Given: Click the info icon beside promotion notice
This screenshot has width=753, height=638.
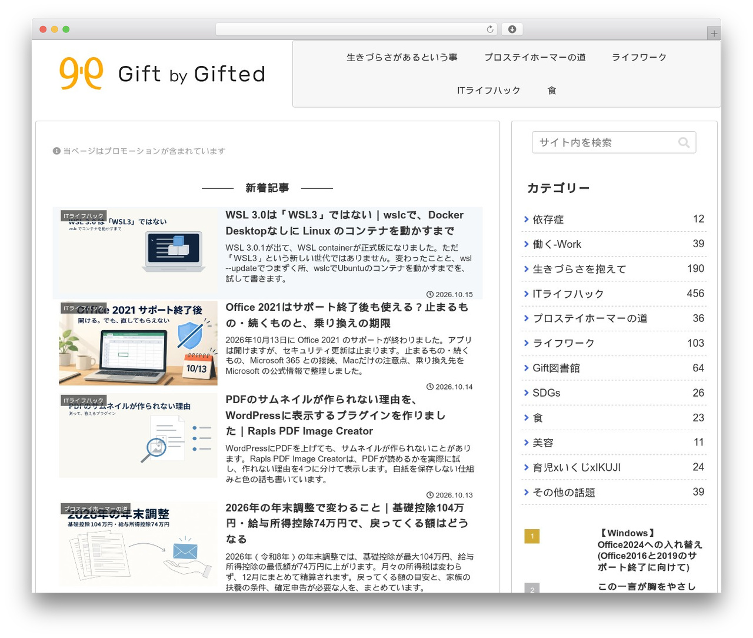Looking at the screenshot, I should 56,151.
